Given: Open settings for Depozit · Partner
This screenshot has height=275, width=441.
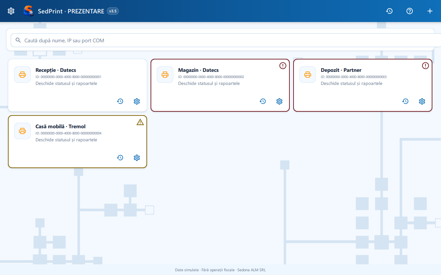Looking at the screenshot, I should [422, 101].
